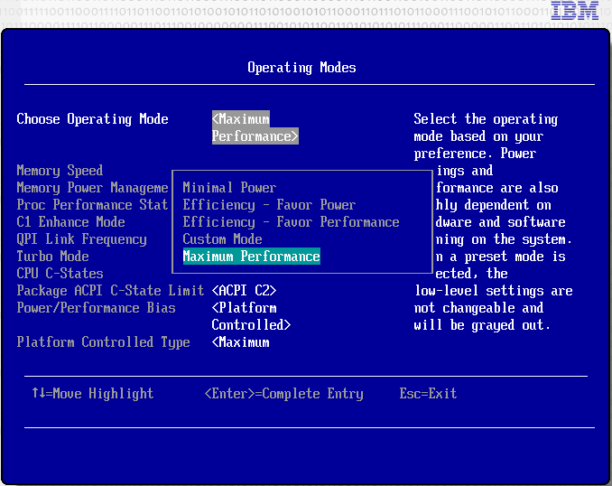Select QPI Link Frequency row
This screenshot has height=486, width=612.
[81, 239]
